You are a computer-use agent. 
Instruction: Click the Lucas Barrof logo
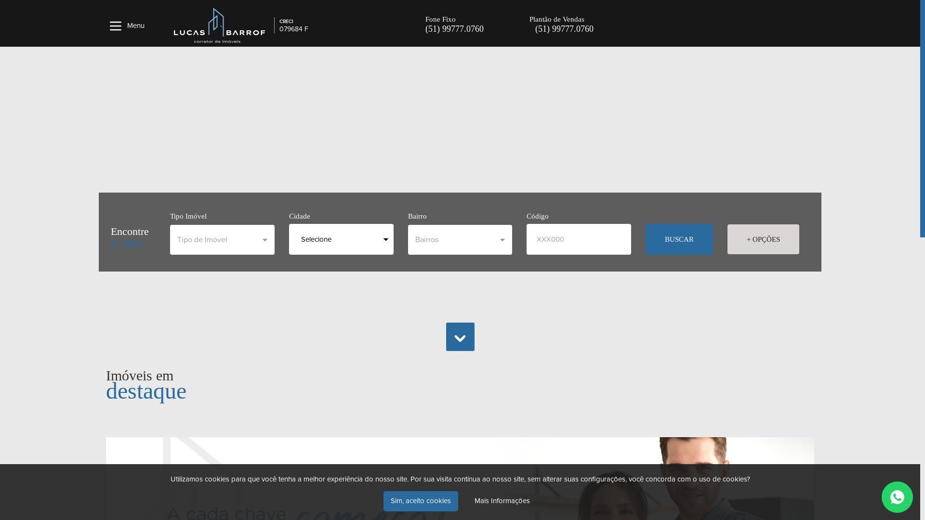click(219, 26)
